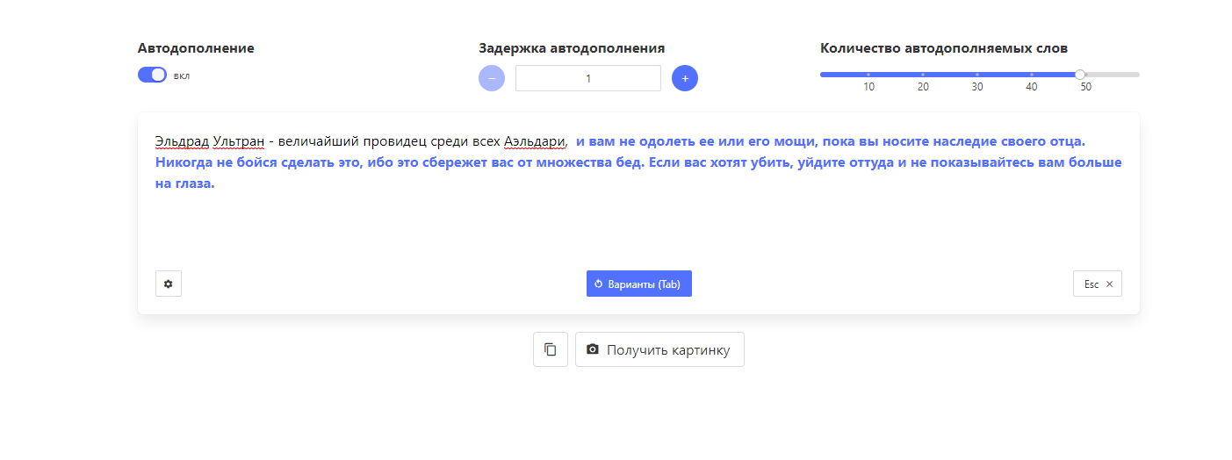The width and height of the screenshot is (1232, 460).
Task: Set the word slider to the 20 mark
Action: tap(923, 75)
